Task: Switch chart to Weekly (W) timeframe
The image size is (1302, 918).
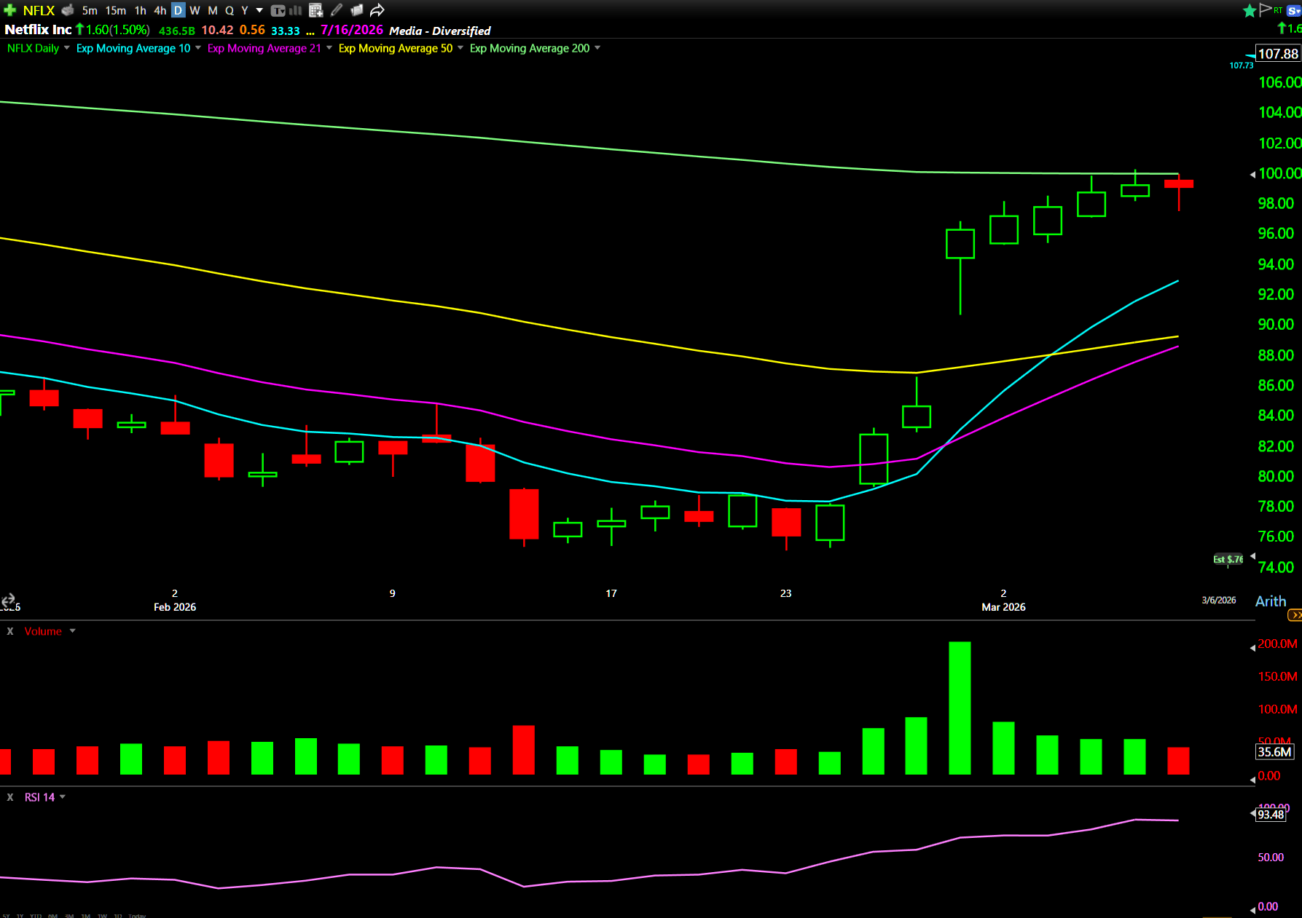Action: 195,10
